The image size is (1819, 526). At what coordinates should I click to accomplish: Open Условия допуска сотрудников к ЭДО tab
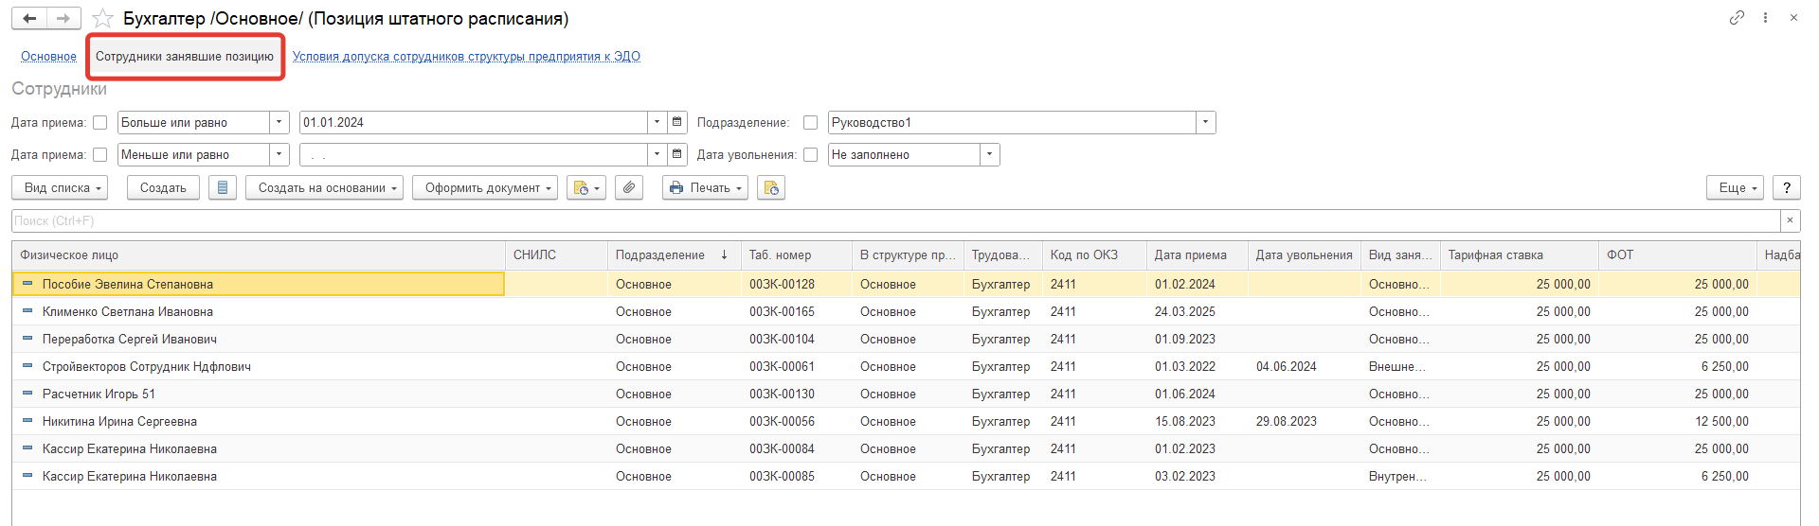(x=466, y=57)
